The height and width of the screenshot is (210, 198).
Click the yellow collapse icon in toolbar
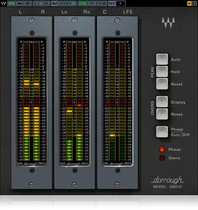[189, 3]
